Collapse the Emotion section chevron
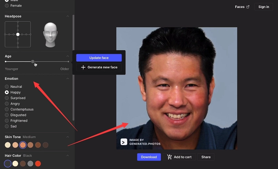278x169 pixels. 68,79
